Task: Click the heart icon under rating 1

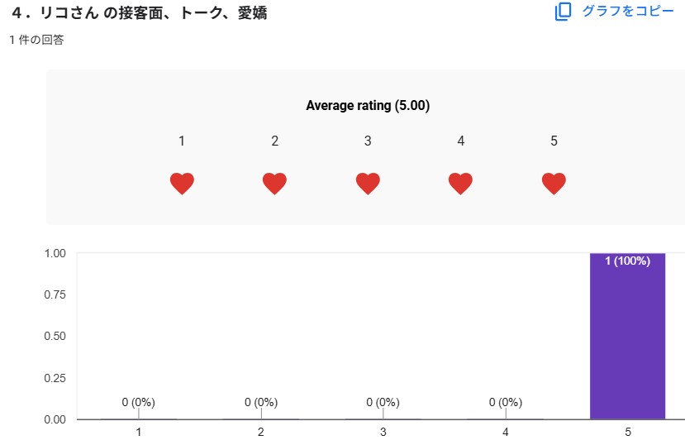Action: (182, 184)
